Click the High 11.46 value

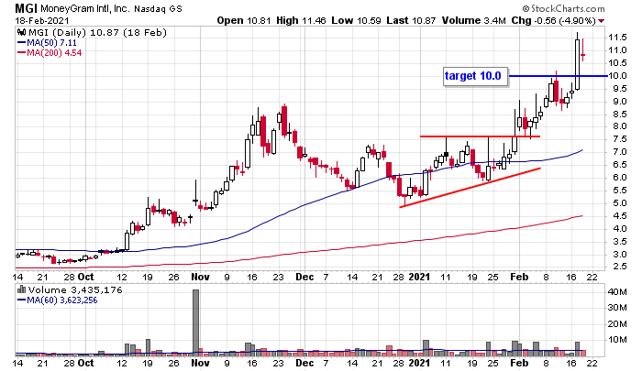tap(301, 20)
